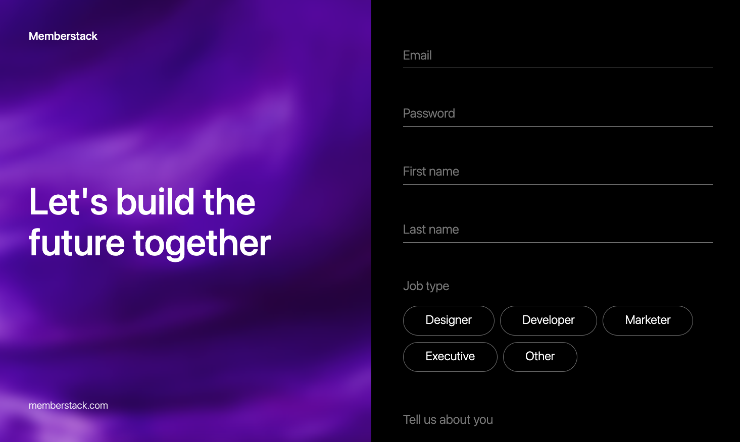Click the First name field
740x442 pixels.
coord(556,172)
